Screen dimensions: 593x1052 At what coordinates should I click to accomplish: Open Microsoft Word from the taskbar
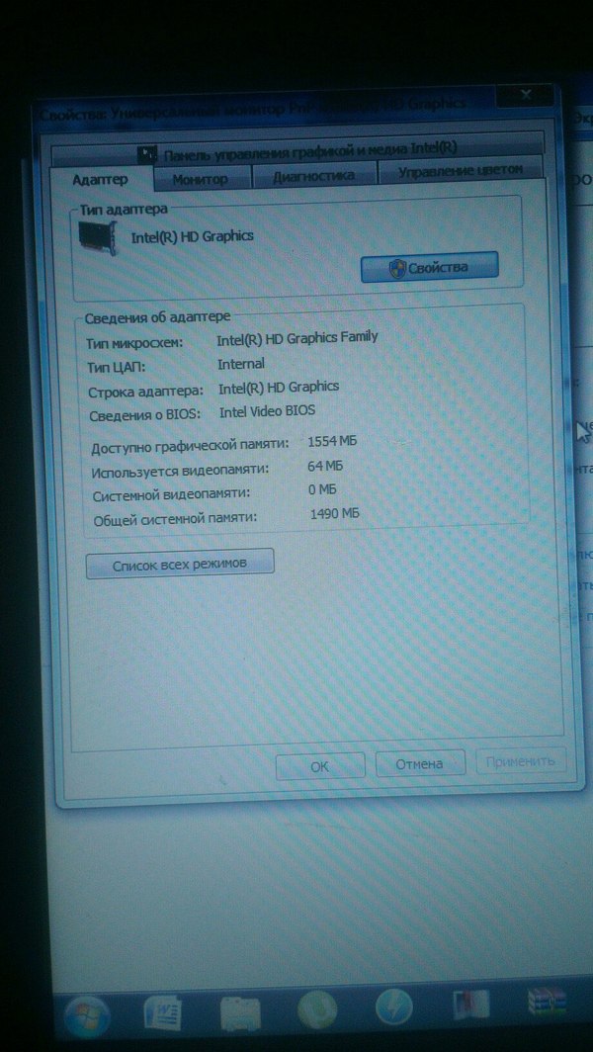pos(164,1013)
